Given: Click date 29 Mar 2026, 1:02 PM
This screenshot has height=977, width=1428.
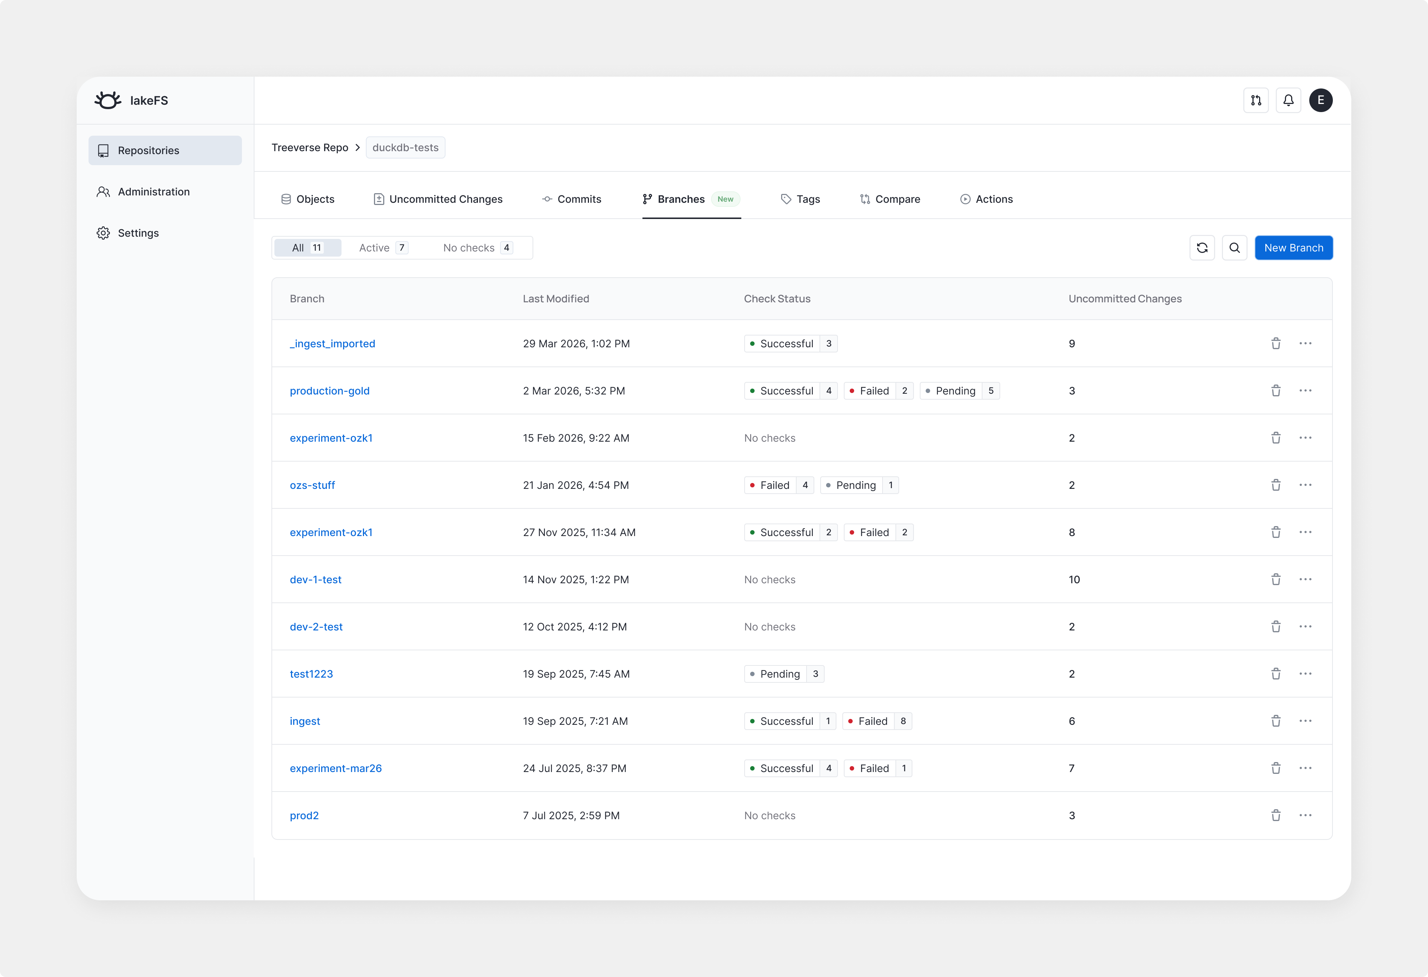Looking at the screenshot, I should (576, 343).
